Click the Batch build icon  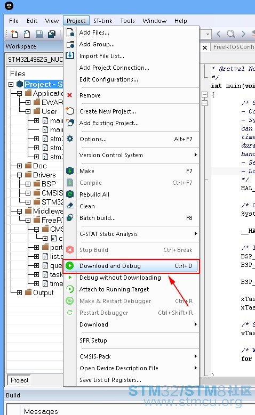point(70,217)
